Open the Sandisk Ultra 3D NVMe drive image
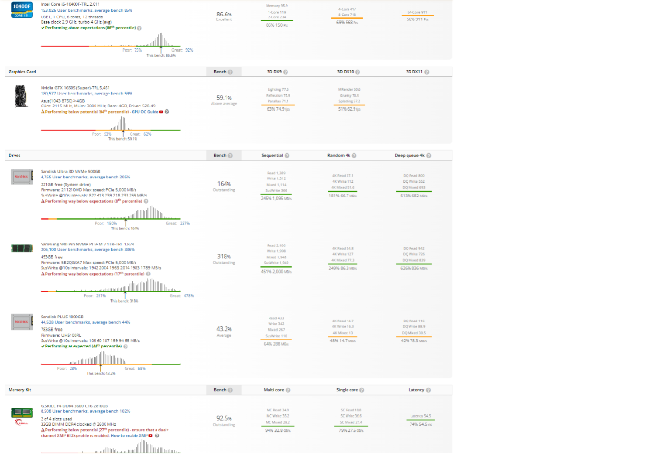Image resolution: width=670 pixels, height=471 pixels. pos(22,177)
